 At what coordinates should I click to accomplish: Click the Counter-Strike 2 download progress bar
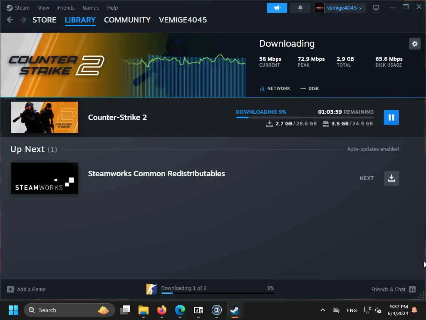pyautogui.click(x=305, y=117)
